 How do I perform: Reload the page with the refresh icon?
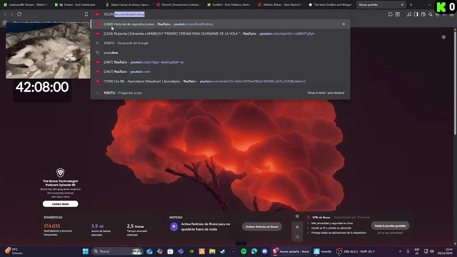19,14
